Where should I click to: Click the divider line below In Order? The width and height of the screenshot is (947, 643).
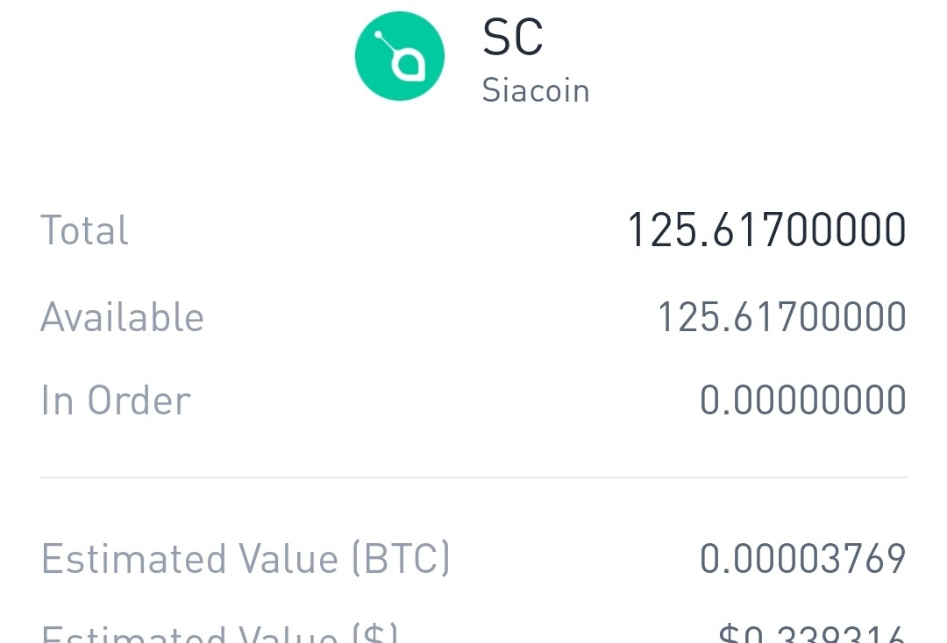click(473, 477)
